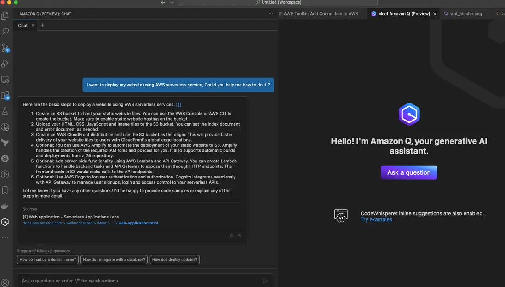This screenshot has width=505, height=287.
Task: Click the Untitled (Workspace) command search box
Action: tap(278, 3)
